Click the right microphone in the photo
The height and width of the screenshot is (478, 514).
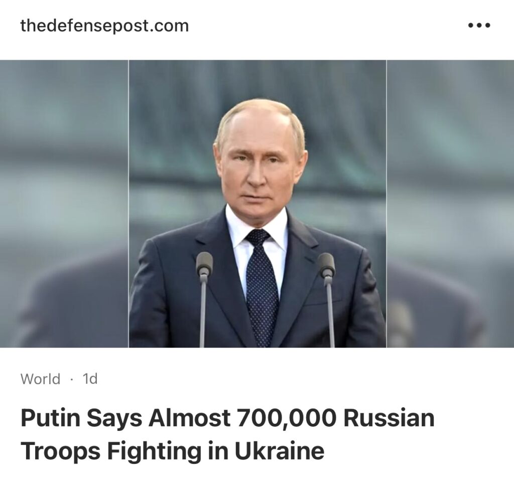(327, 298)
